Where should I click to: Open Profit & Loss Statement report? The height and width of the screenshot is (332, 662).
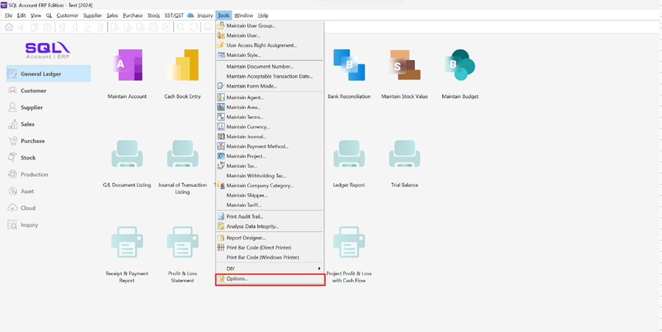tap(182, 244)
